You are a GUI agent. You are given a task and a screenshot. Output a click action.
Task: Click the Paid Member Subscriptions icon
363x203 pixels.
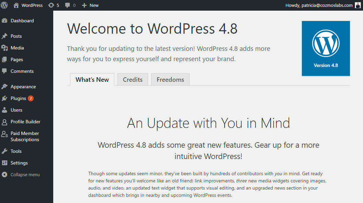click(4, 134)
